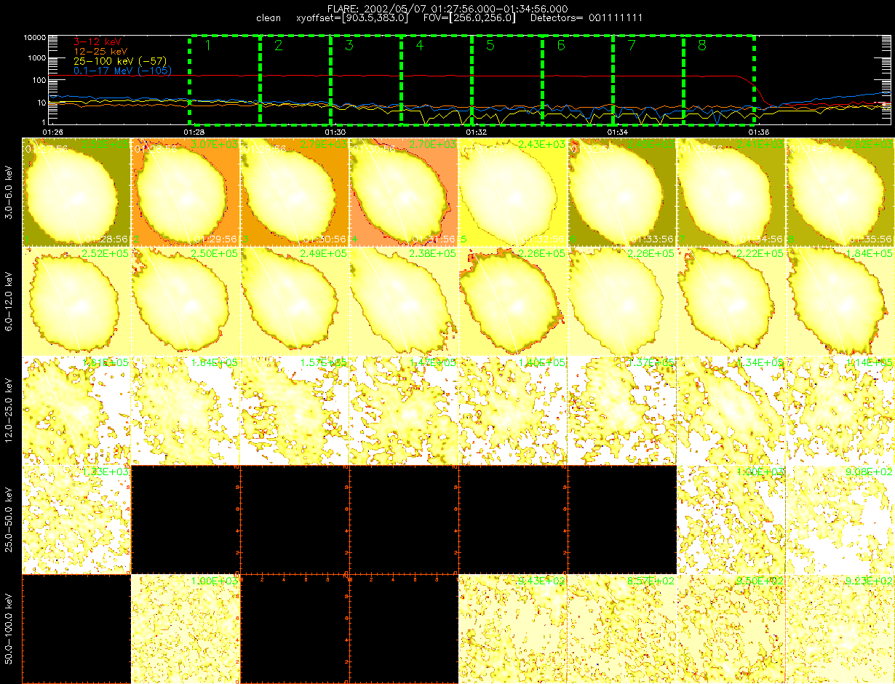Click the '25.0-50.0 keV' row label
895x684 pixels.
(9, 520)
